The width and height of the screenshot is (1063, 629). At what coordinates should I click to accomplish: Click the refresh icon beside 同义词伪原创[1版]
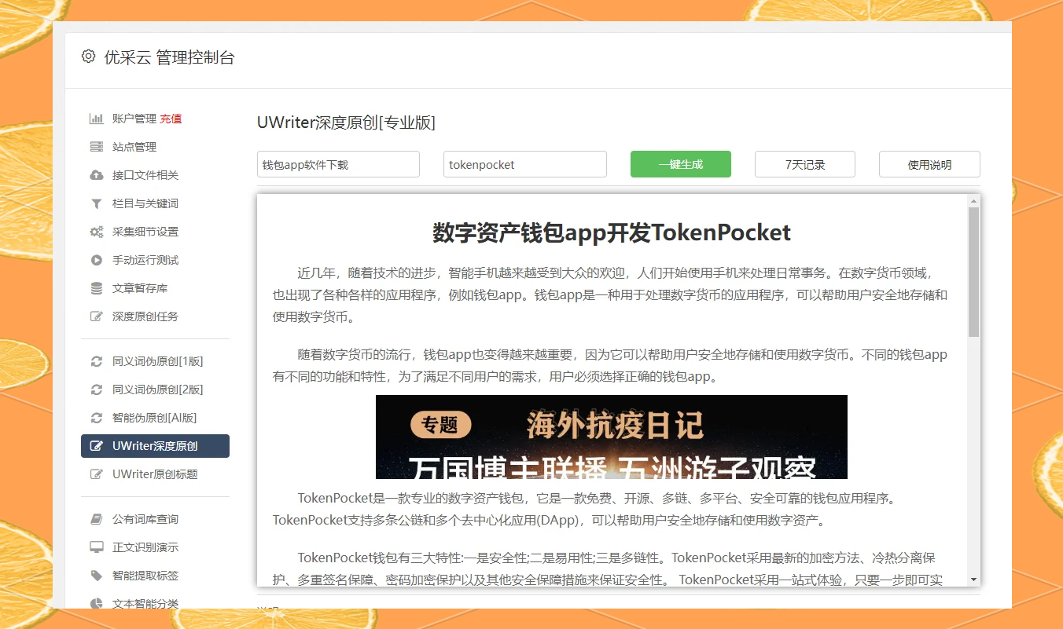pos(97,361)
